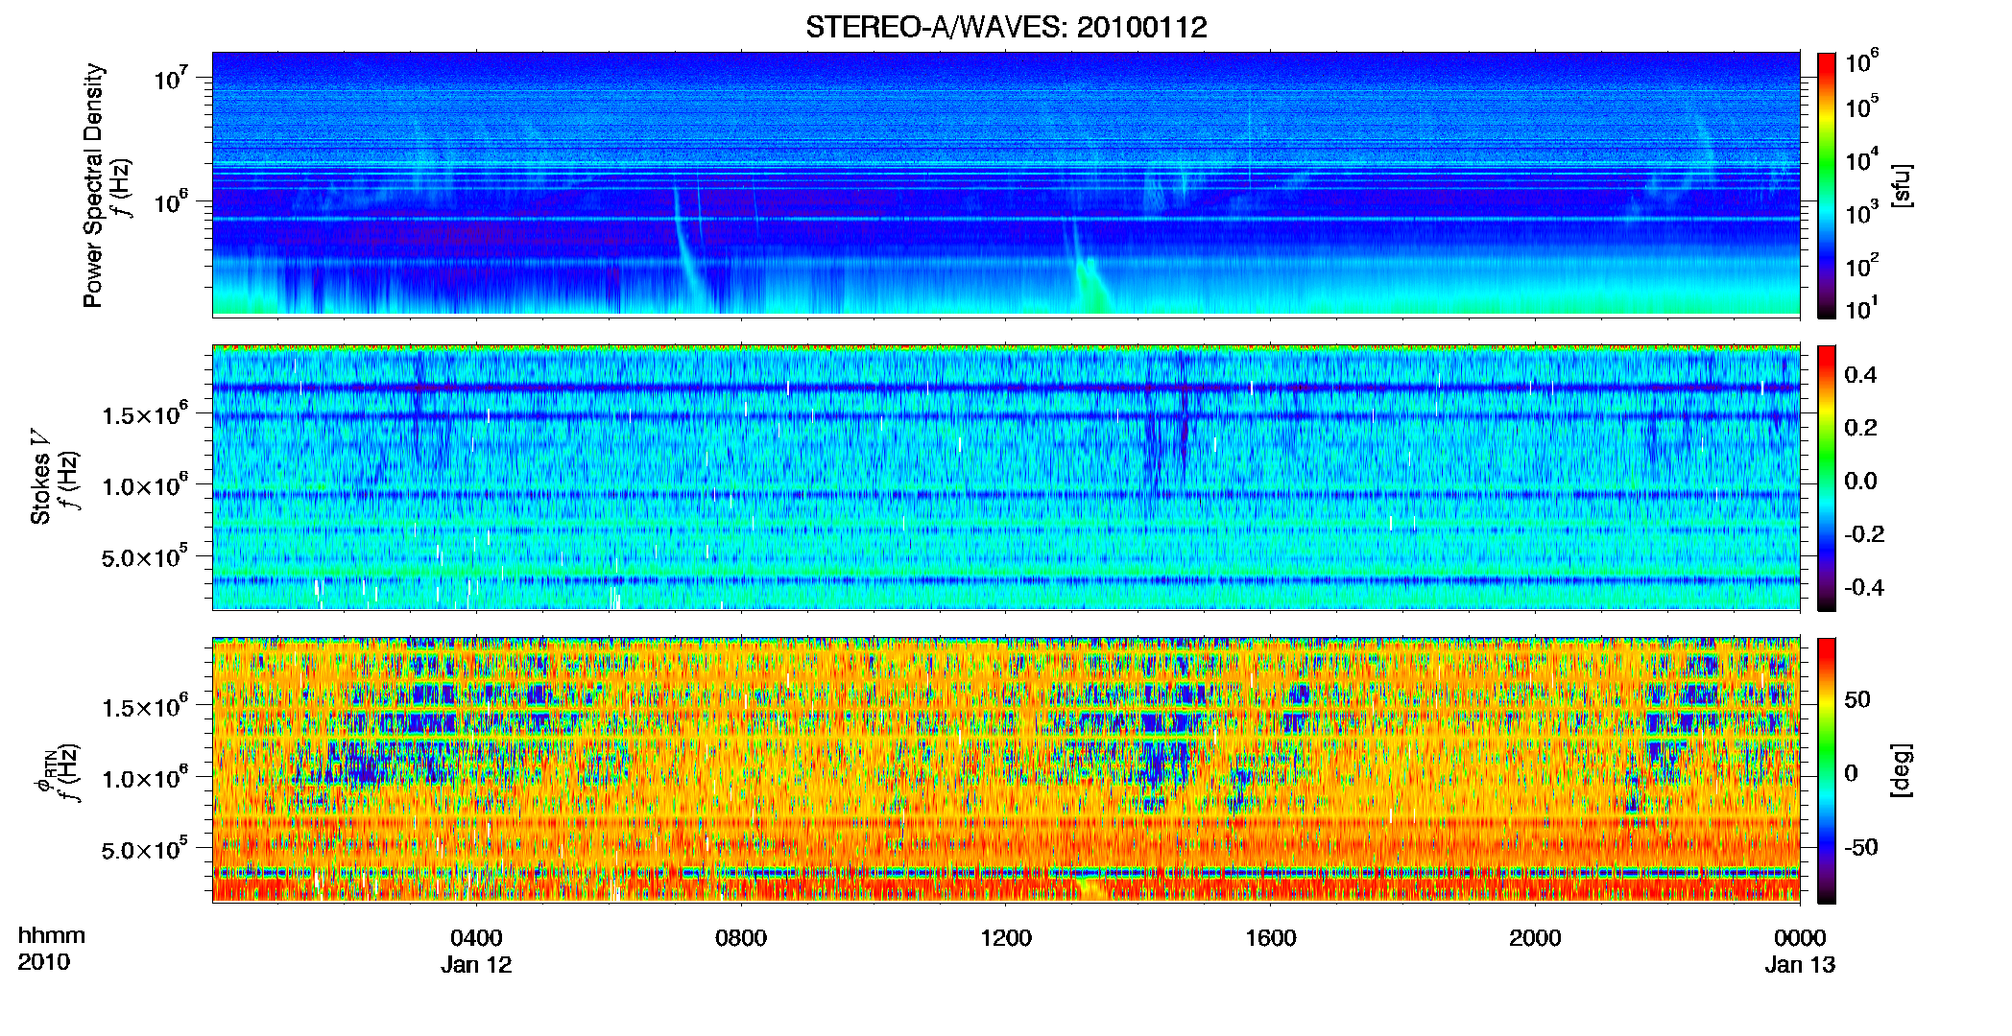The height and width of the screenshot is (1036, 2012).
Task: Click the 'Jan 12' date label
Action: tap(476, 965)
